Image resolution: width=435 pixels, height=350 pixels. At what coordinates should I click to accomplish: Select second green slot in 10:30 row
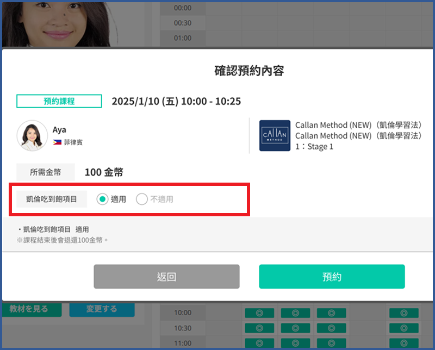[295, 328]
